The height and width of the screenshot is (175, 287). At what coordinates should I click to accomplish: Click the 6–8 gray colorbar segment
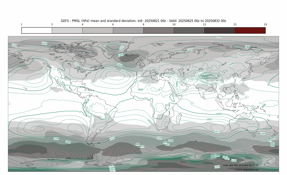click(x=128, y=30)
